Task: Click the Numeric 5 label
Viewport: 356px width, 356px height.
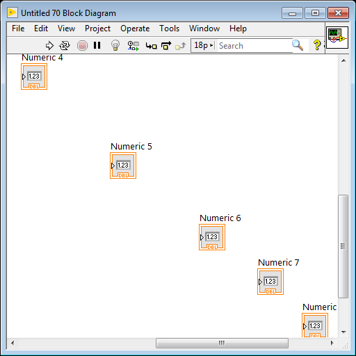Action: 131,147
